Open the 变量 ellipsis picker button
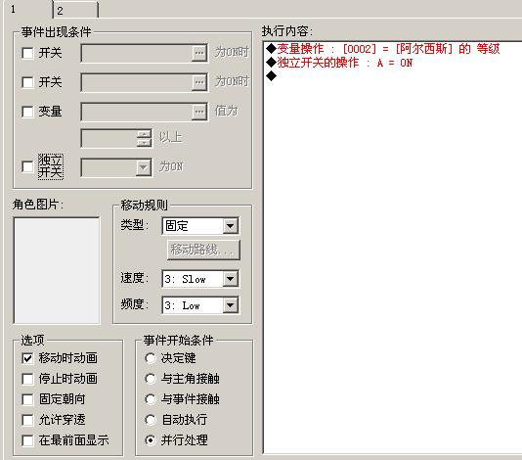The height and width of the screenshot is (460, 522). point(199,112)
